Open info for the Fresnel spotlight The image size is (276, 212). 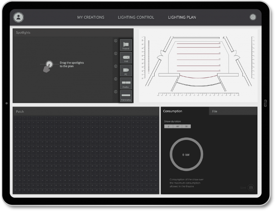(x=116, y=41)
